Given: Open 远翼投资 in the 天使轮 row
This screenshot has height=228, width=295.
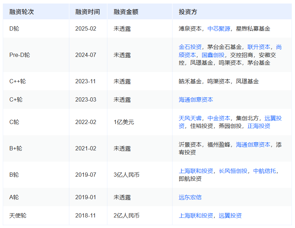Looking at the screenshot, I should (230, 216).
